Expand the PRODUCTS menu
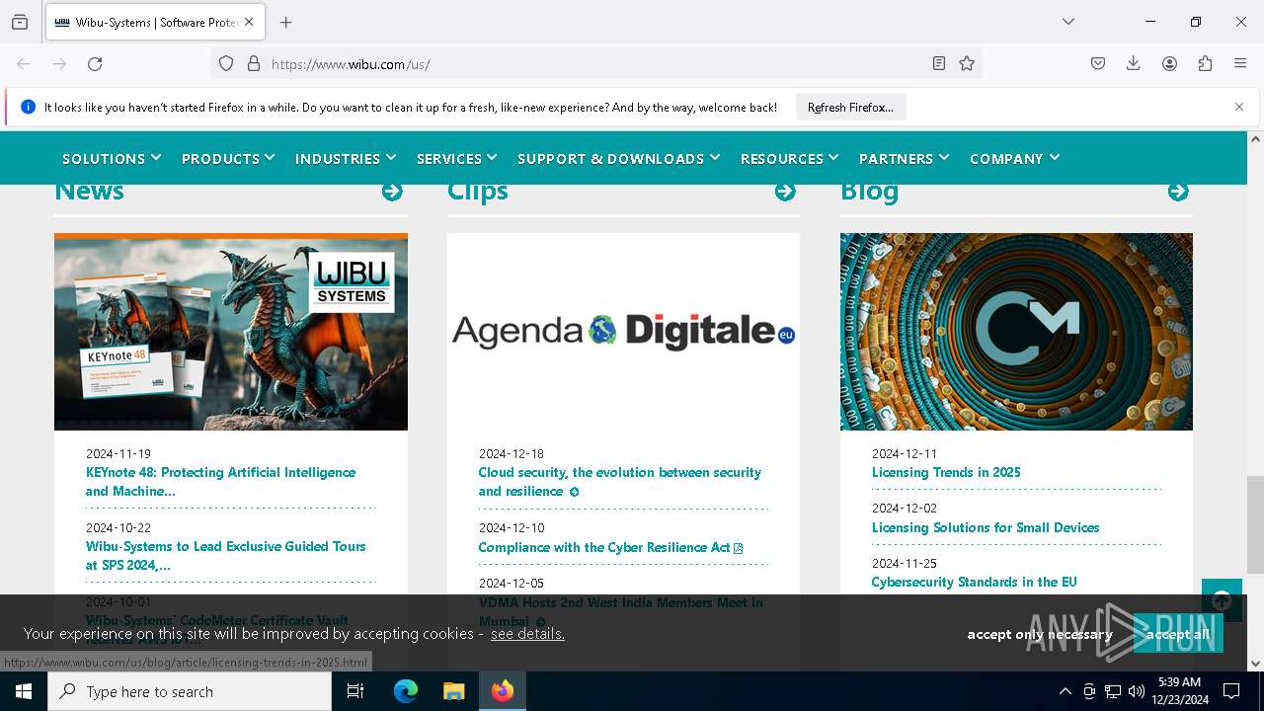 point(228,158)
